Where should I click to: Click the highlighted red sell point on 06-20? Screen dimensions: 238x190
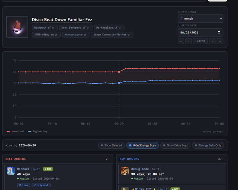(x=119, y=72)
